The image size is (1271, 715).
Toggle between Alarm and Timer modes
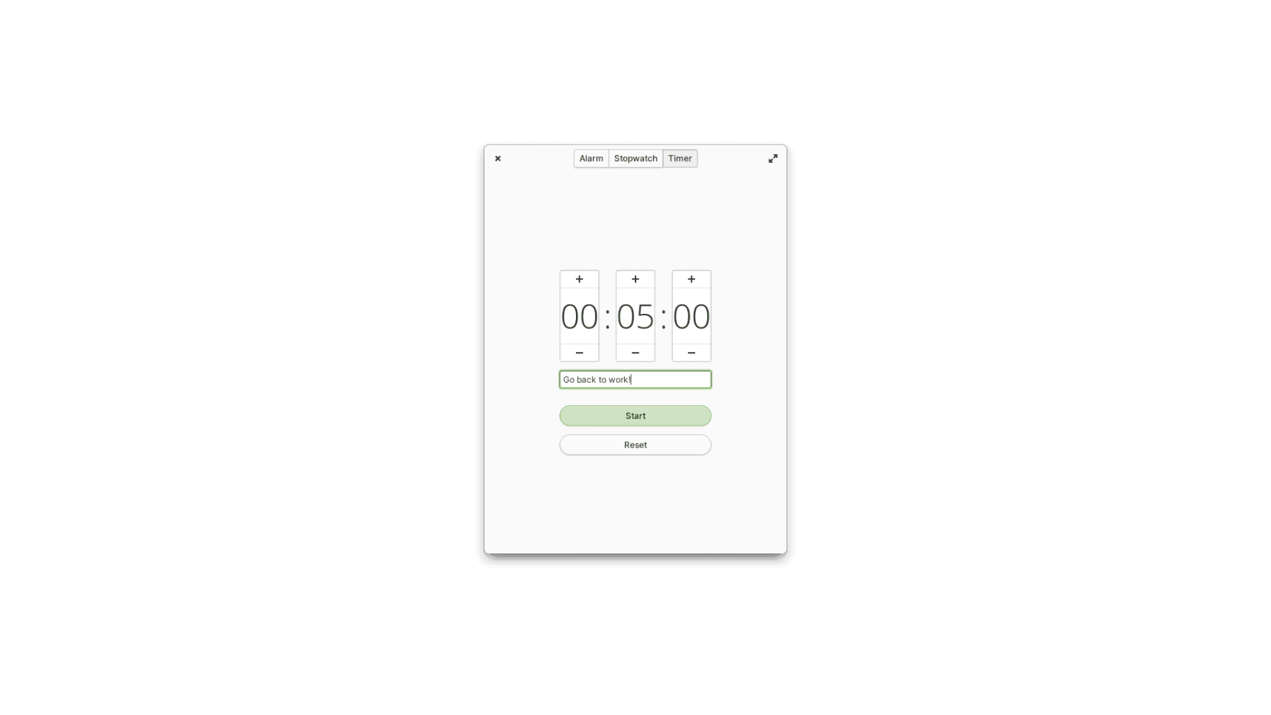tap(591, 158)
